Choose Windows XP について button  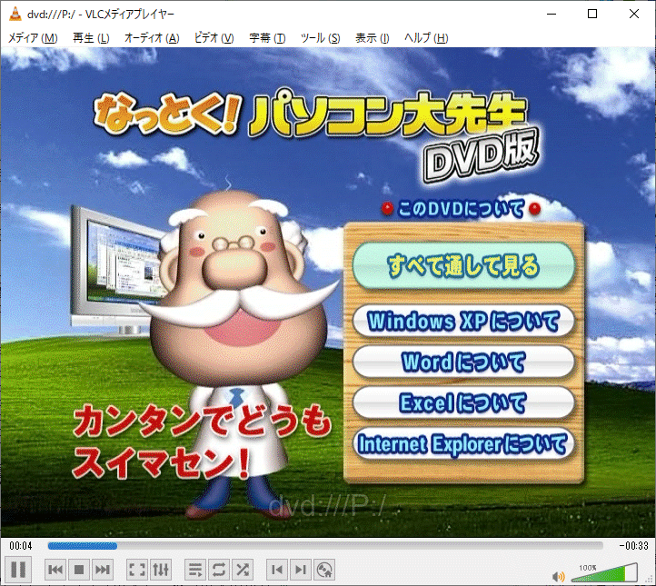tap(463, 322)
